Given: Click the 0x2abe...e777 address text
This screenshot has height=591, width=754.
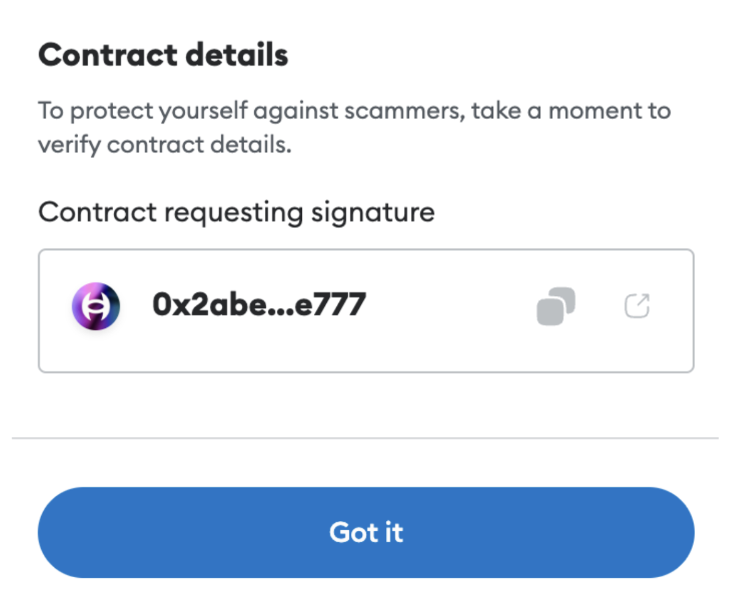Looking at the screenshot, I should point(259,305).
